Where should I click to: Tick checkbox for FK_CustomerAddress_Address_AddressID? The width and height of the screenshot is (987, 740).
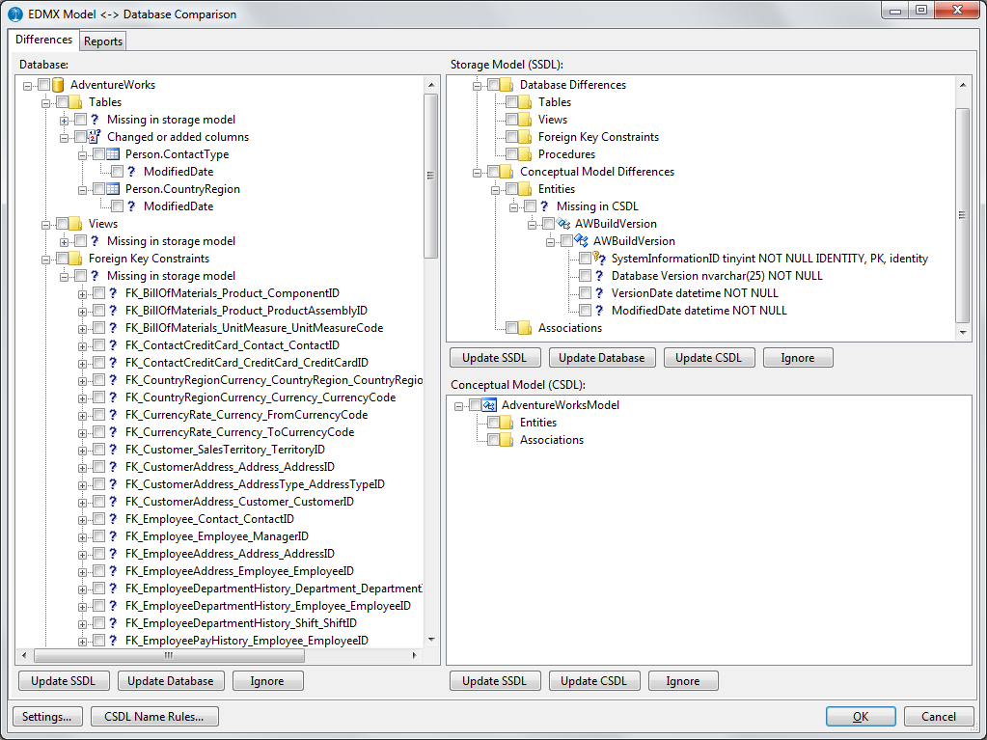click(98, 467)
